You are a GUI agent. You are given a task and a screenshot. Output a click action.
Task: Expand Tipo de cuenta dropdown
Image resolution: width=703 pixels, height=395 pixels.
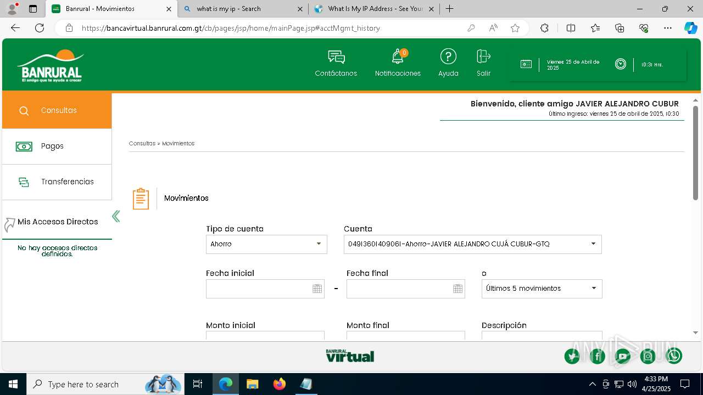319,244
